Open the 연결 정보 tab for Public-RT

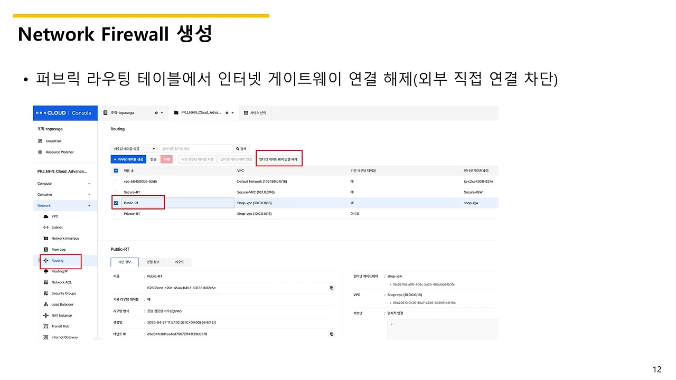click(153, 262)
